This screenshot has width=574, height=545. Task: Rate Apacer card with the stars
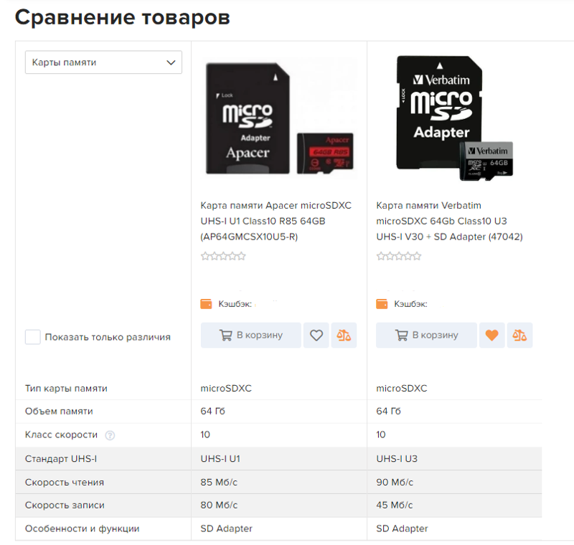[223, 256]
